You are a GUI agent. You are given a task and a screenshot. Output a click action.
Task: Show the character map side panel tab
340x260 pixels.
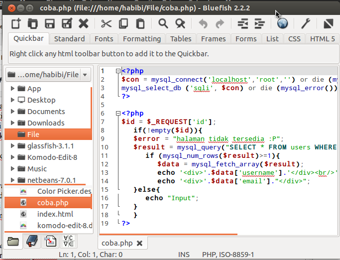[x=69, y=241]
